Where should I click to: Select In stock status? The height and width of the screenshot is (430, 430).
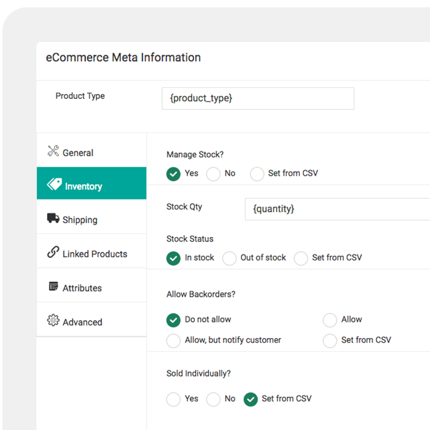click(x=173, y=259)
